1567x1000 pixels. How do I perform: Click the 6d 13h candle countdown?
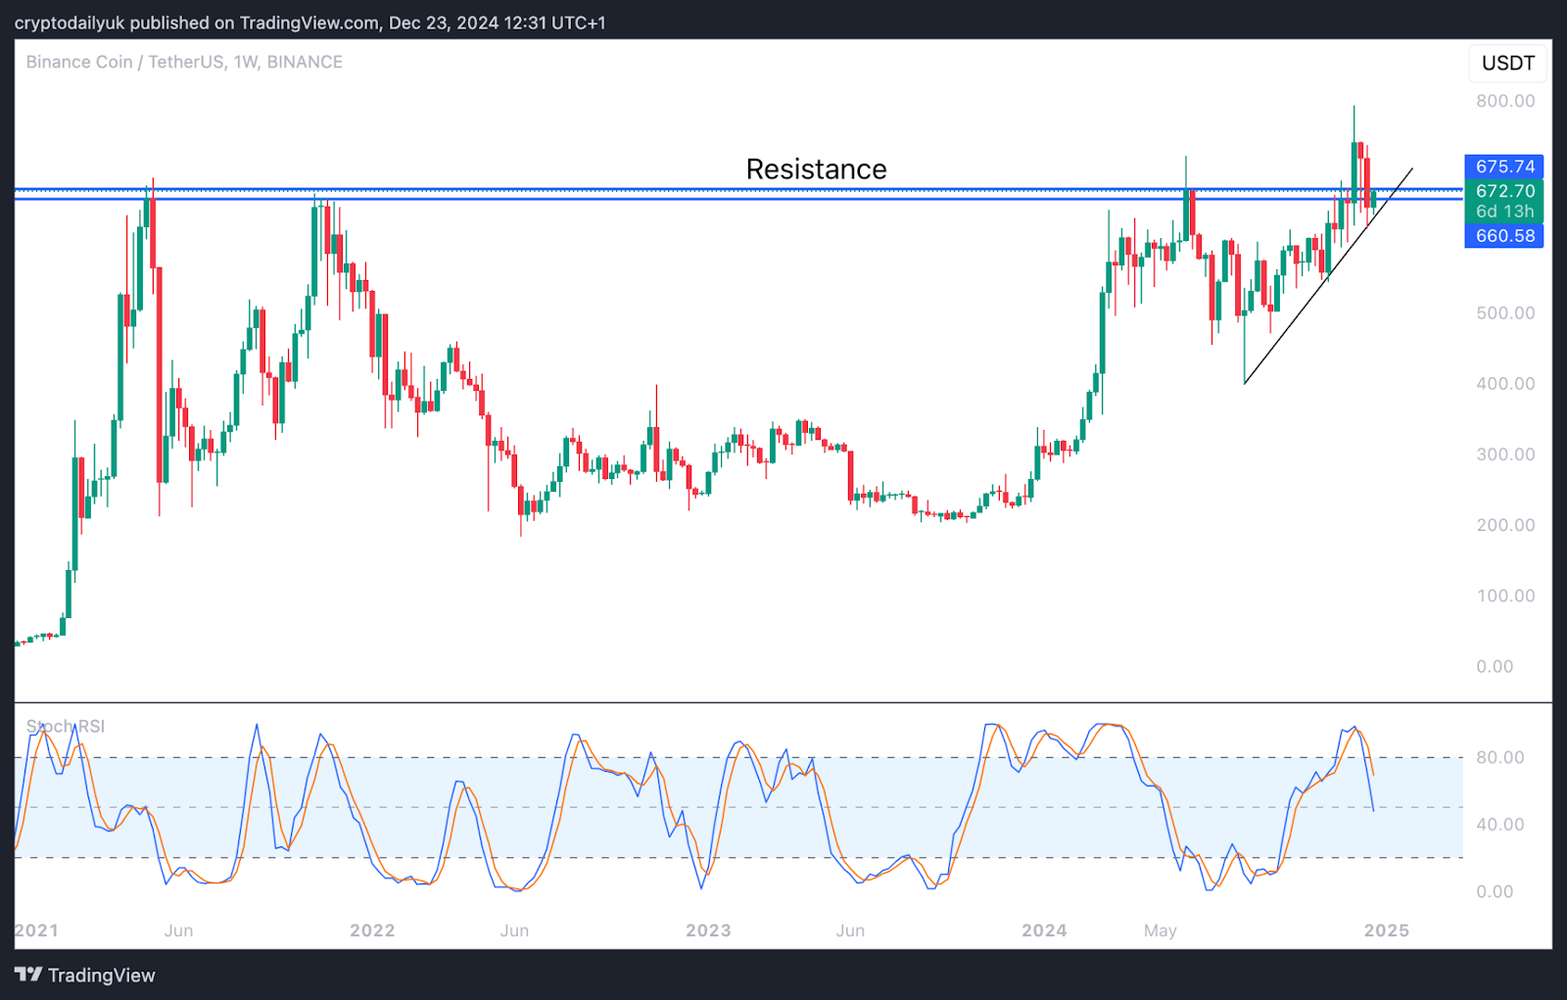tap(1504, 212)
